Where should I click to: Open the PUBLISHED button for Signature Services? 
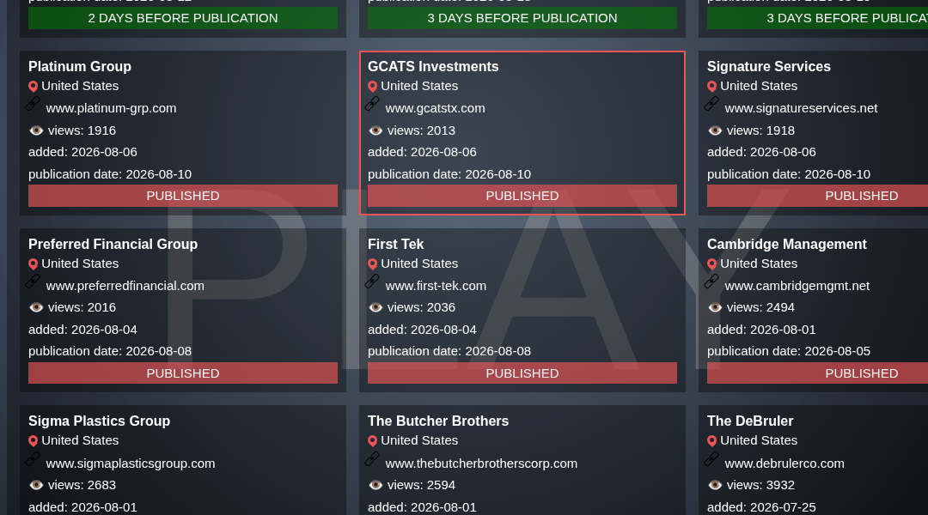coord(817,196)
